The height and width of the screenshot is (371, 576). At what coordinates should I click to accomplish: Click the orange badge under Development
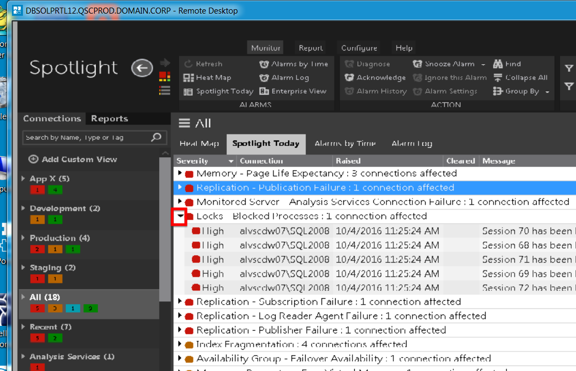point(38,220)
